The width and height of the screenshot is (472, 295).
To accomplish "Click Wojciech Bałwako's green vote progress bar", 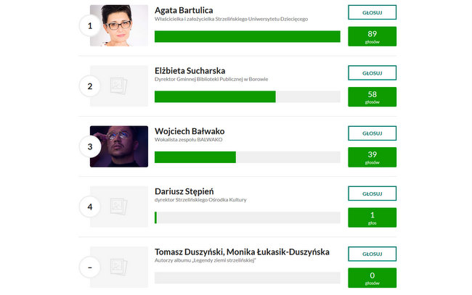I will pyautogui.click(x=195, y=157).
